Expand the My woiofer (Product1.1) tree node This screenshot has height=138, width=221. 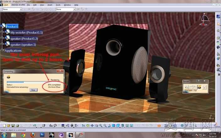tap(2, 32)
